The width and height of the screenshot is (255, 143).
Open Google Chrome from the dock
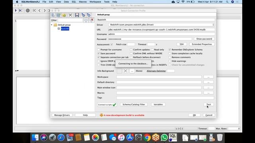pyautogui.click(x=147, y=137)
